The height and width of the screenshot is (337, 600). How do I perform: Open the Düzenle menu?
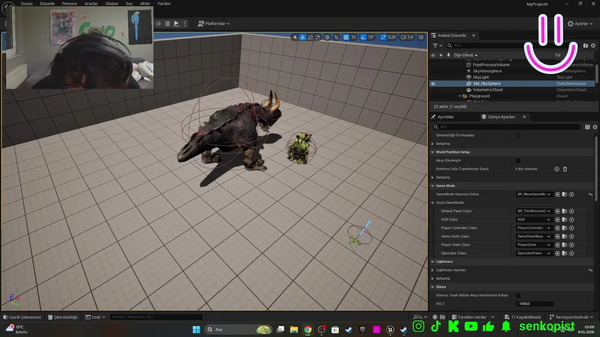click(47, 3)
